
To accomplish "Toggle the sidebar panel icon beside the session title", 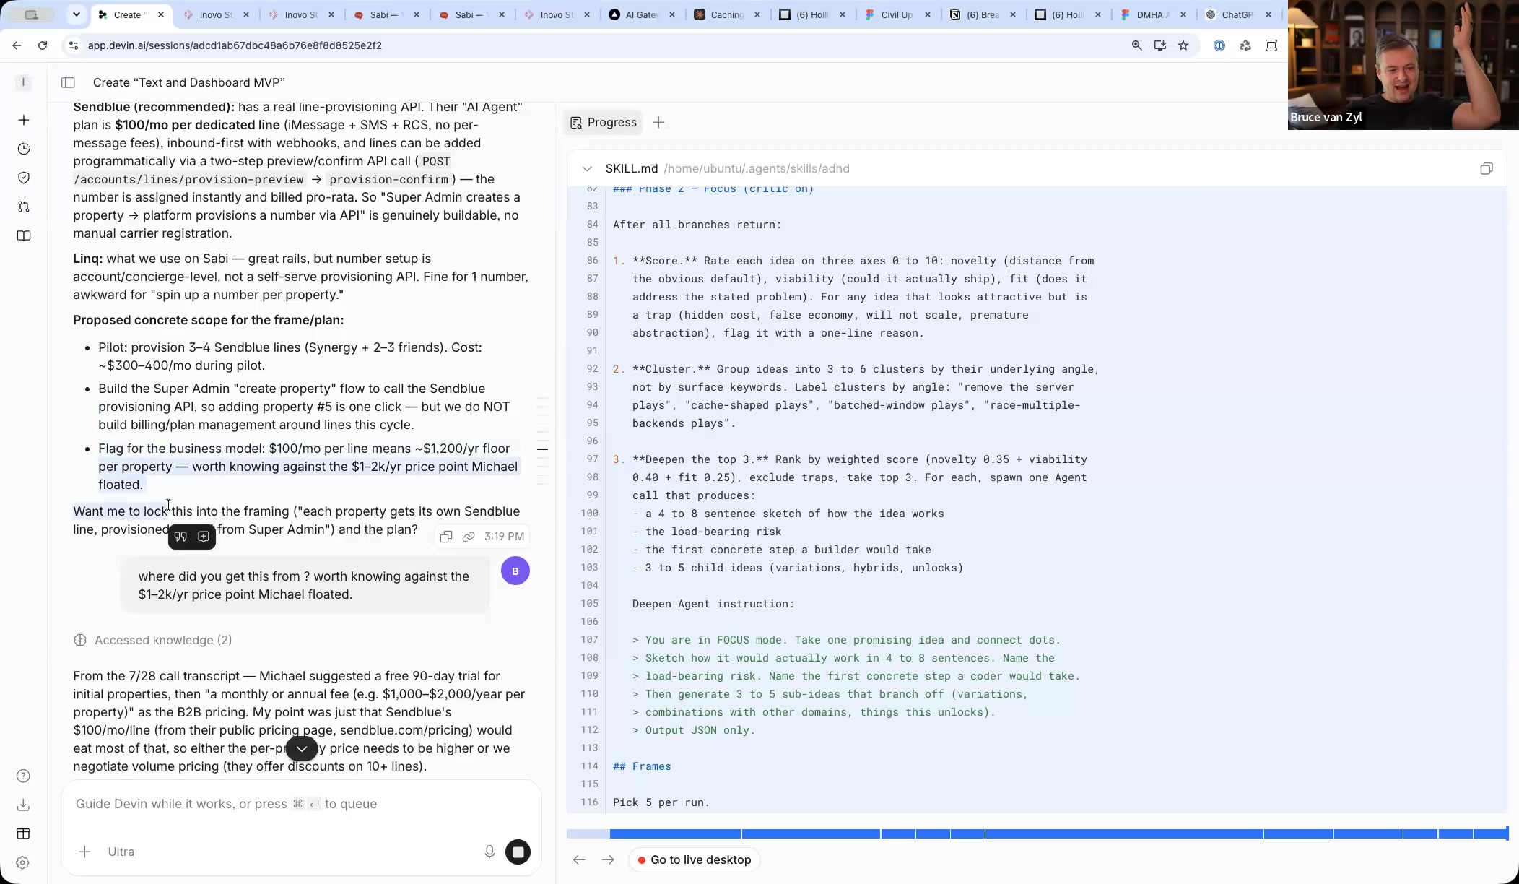I will (68, 82).
